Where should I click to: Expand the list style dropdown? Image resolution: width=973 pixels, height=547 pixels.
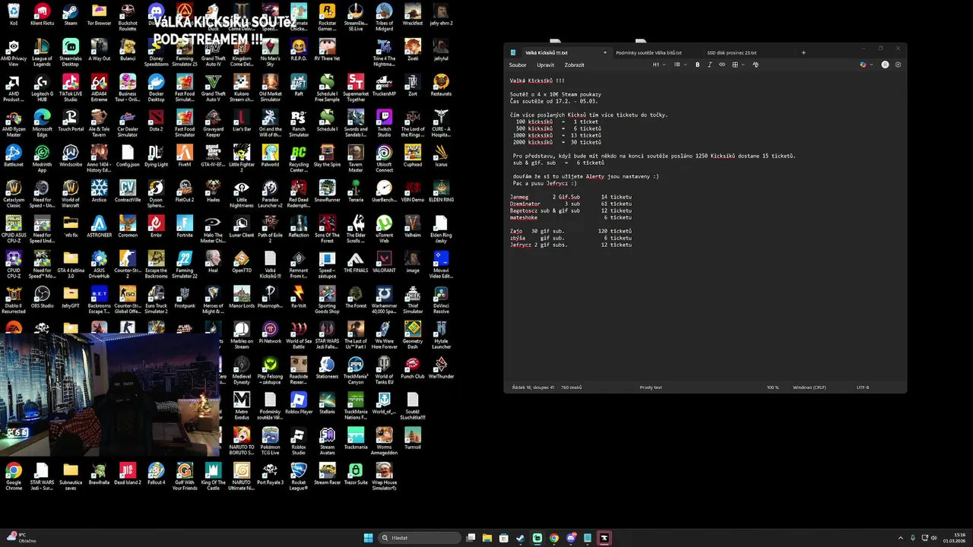click(679, 65)
